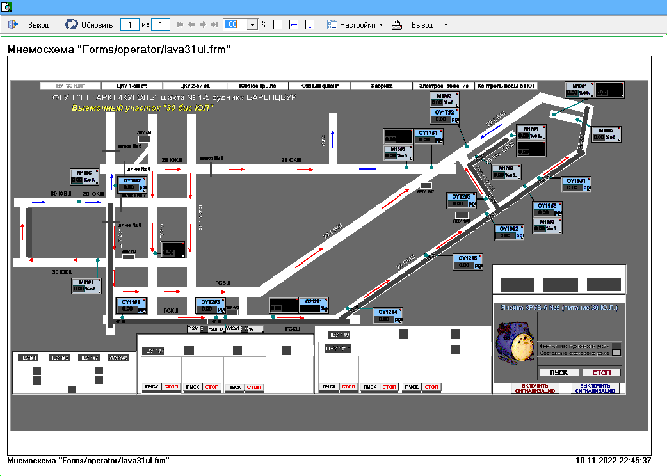The image size is (667, 476).
Task: Open the Южное крыло tab
Action: pos(257,86)
